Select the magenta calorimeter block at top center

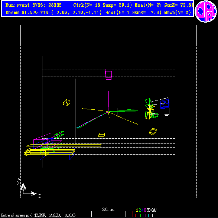point(108,75)
